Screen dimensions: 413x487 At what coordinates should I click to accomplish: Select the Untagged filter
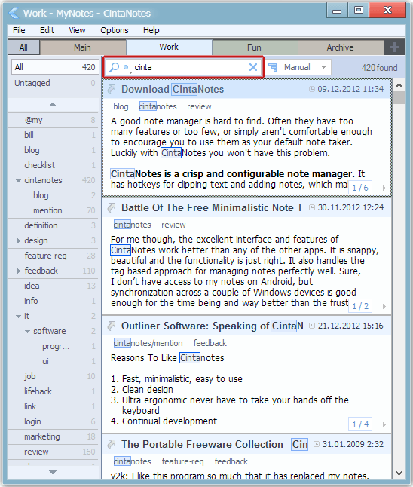[54, 83]
